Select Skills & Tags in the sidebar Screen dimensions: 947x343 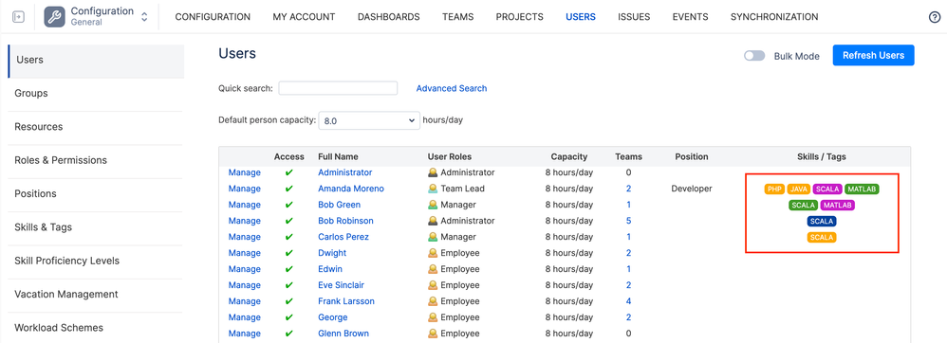click(x=43, y=227)
